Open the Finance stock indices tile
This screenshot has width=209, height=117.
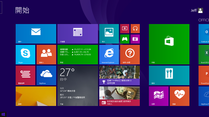(x=78, y=55)
